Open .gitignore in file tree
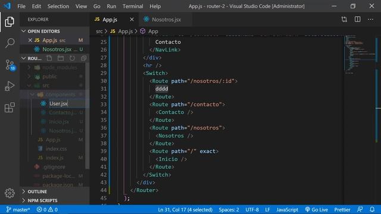 coord(54,167)
